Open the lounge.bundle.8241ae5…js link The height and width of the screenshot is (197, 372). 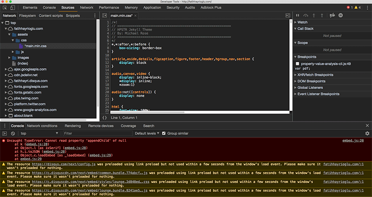(x=89, y=191)
